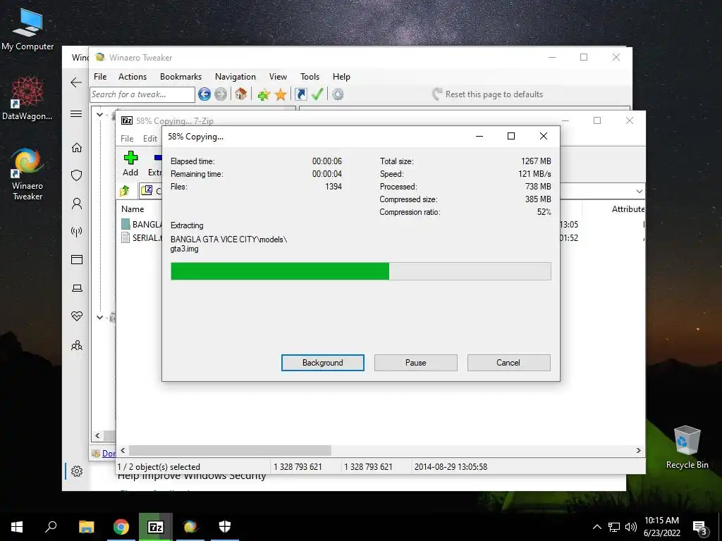Click the Attributes column header in 7-Zip
Viewport: 722px width, 541px height.
pos(628,209)
